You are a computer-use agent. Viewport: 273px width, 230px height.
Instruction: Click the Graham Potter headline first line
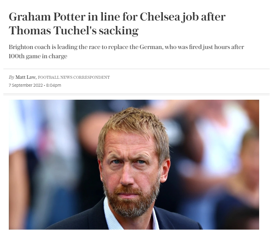tap(117, 17)
